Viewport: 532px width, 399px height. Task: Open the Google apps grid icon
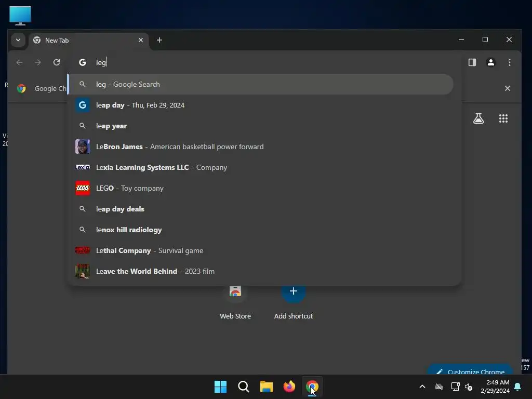pyautogui.click(x=503, y=118)
